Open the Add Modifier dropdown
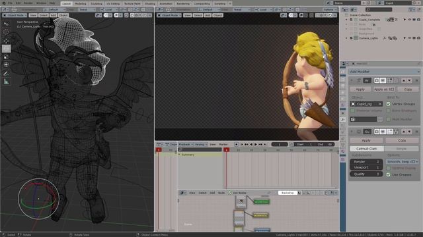Viewport: 423px width, 237px height. [x=384, y=72]
